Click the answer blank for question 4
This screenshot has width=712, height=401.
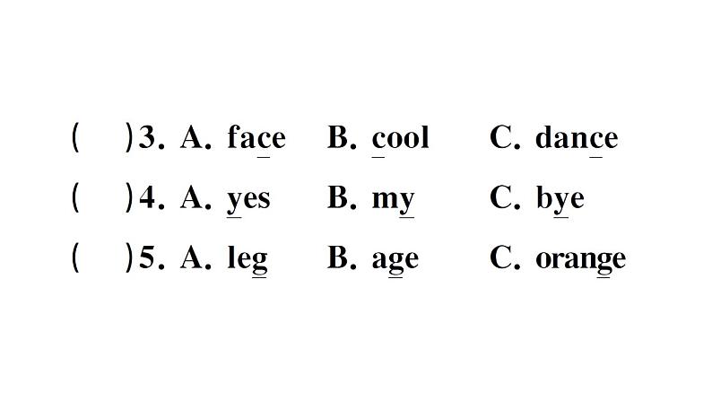coord(102,197)
